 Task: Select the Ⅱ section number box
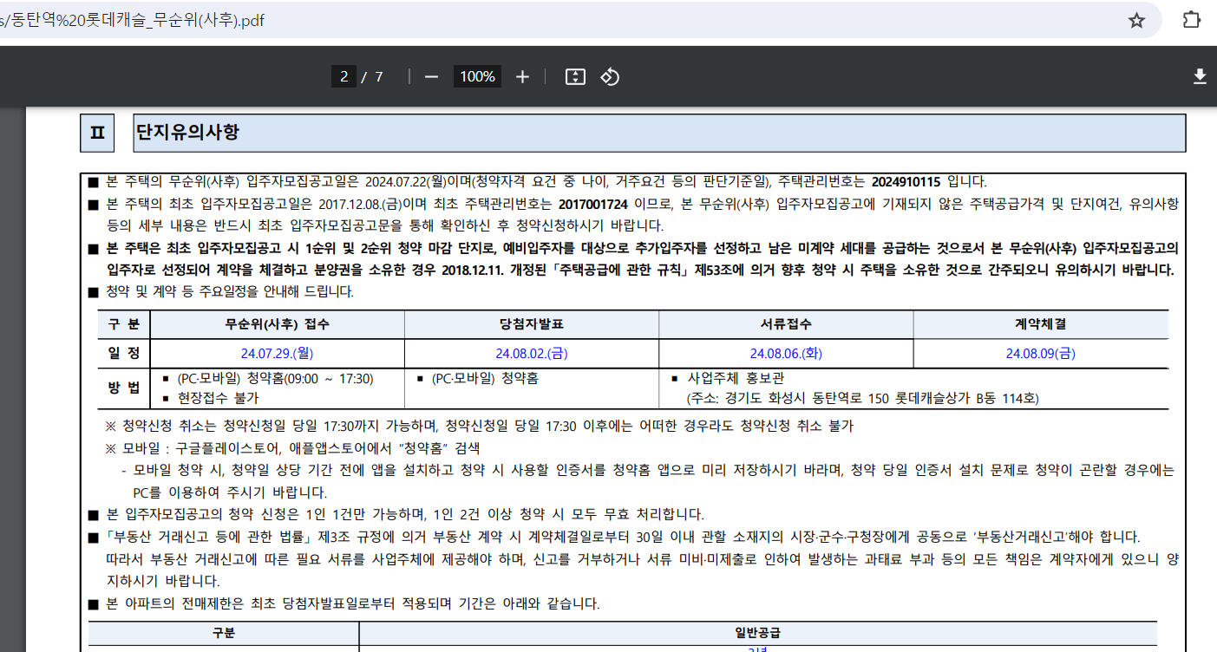pyautogui.click(x=97, y=133)
